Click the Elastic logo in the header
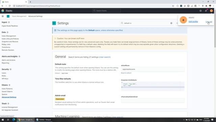Viewport: 216px width, 122px height. click(x=3, y=11)
